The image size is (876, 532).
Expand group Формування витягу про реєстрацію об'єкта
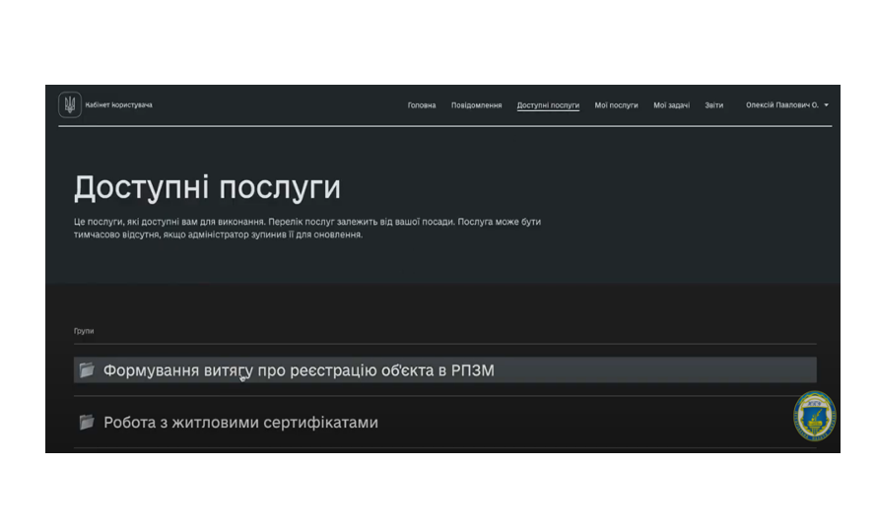[x=299, y=370]
